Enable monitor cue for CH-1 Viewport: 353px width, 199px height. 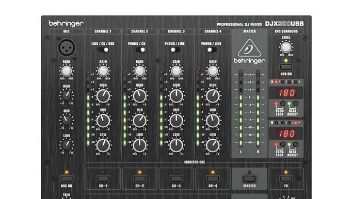[x=103, y=179]
